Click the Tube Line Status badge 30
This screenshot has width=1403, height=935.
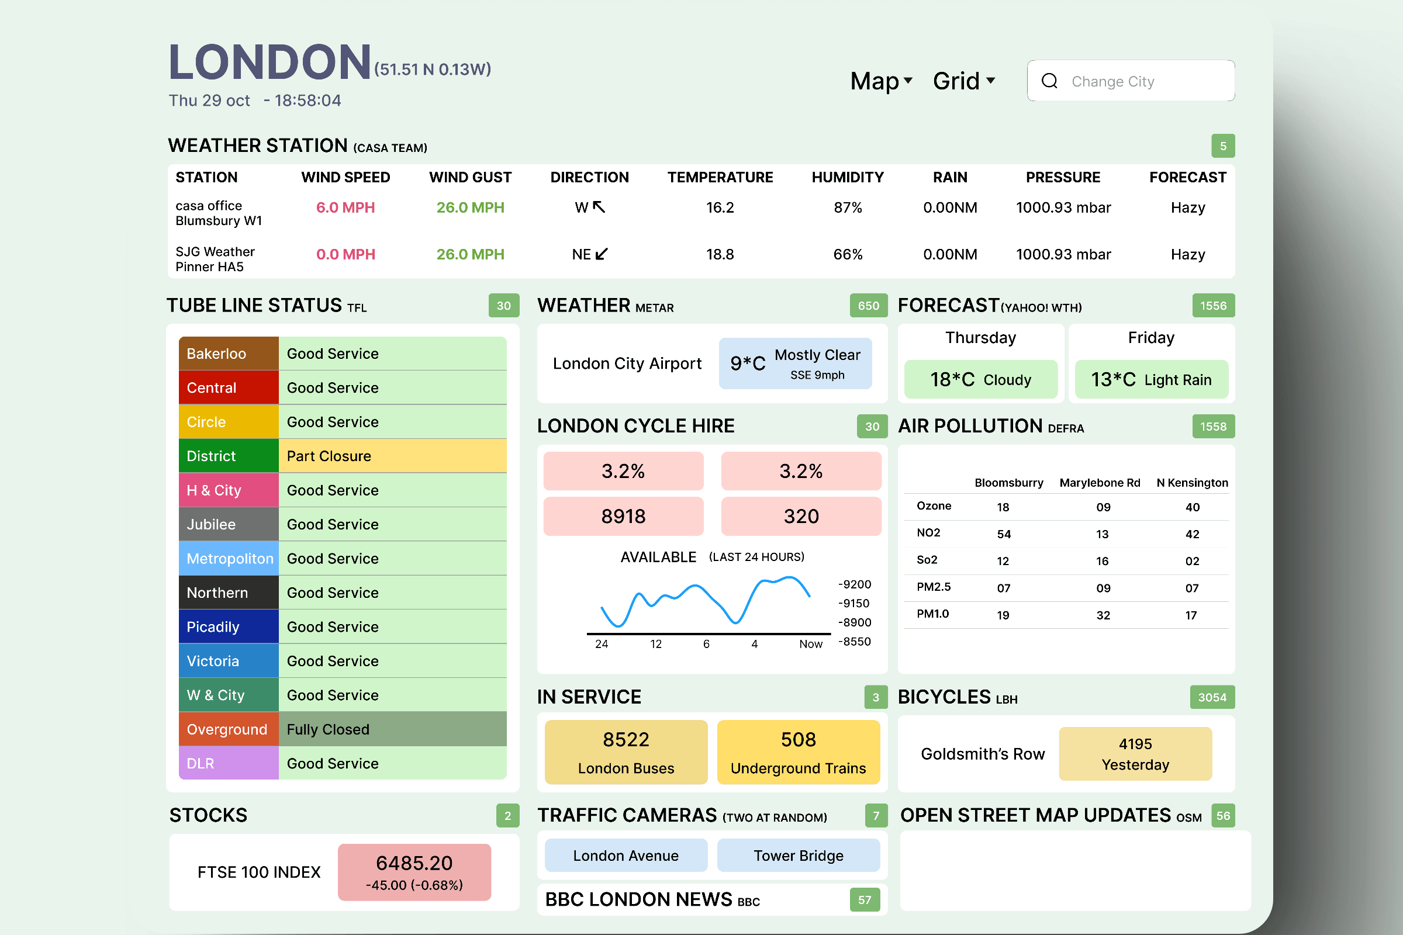click(x=503, y=306)
